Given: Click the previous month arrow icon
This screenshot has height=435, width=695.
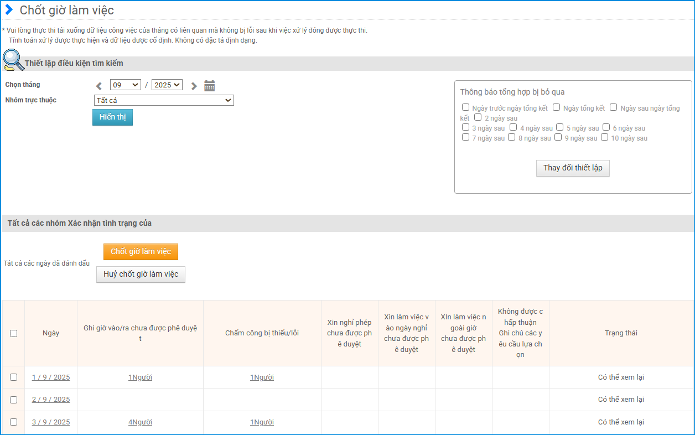Looking at the screenshot, I should pyautogui.click(x=99, y=86).
